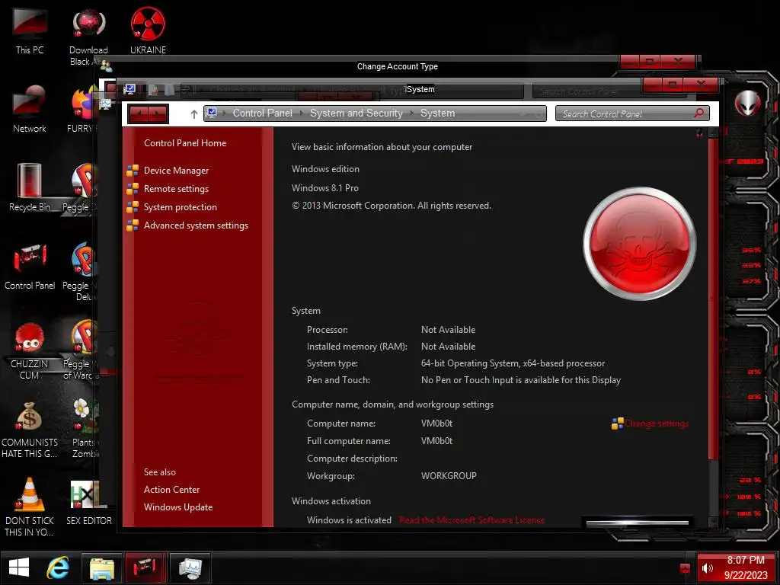Click the shield icon beside Device Manager
This screenshot has height=585, width=780.
click(x=133, y=171)
